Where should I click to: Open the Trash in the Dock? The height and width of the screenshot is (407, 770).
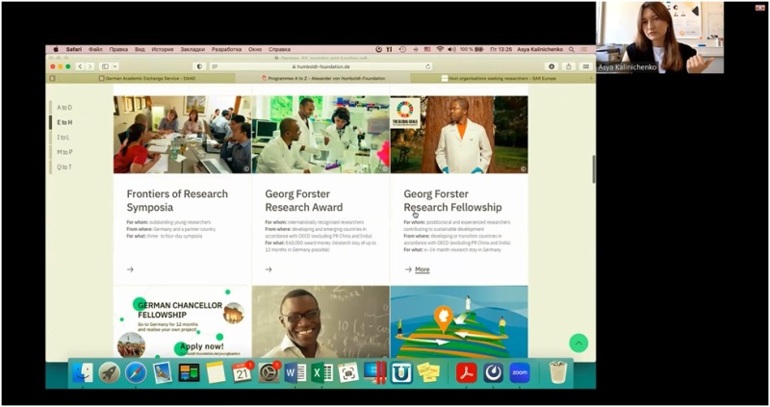[x=557, y=373]
